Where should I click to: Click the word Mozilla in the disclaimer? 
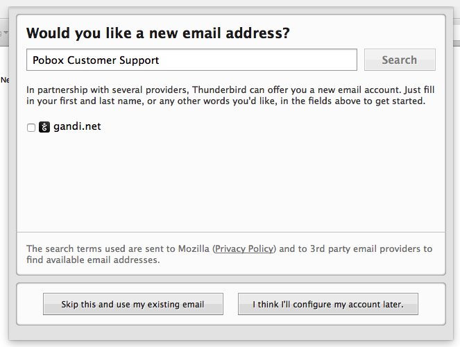point(194,248)
